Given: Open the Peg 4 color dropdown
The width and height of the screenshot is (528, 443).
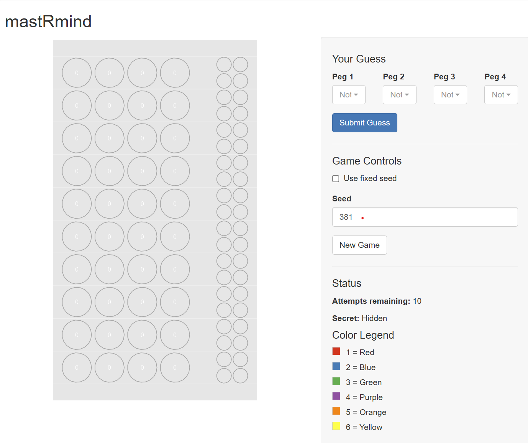Looking at the screenshot, I should (501, 95).
